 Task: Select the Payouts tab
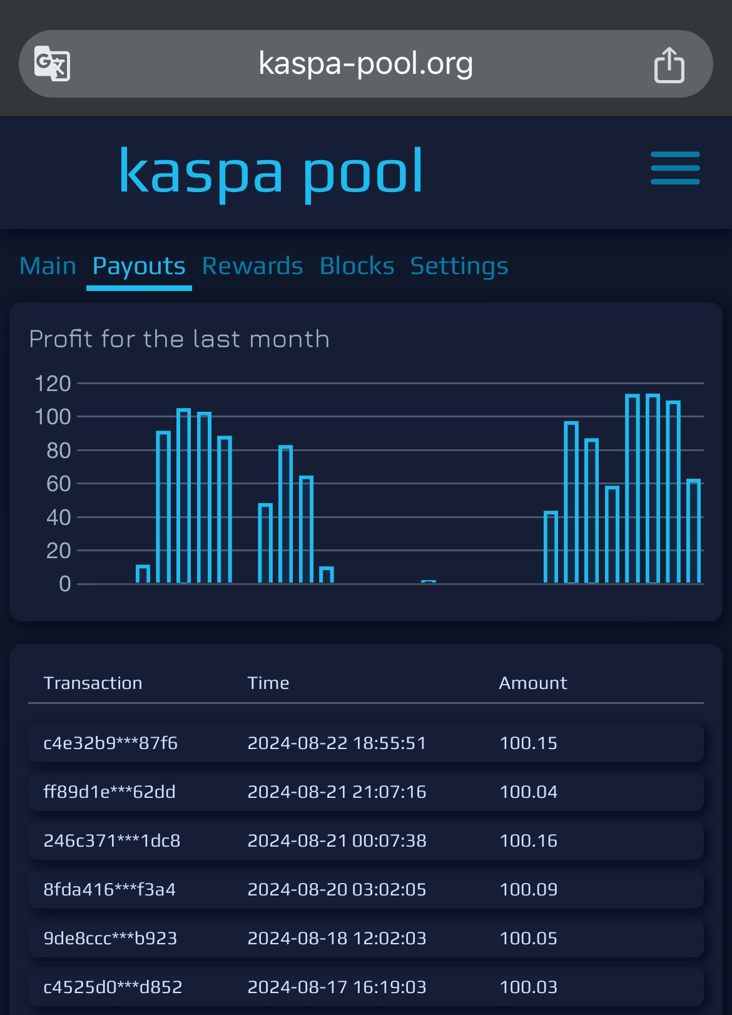click(x=139, y=267)
